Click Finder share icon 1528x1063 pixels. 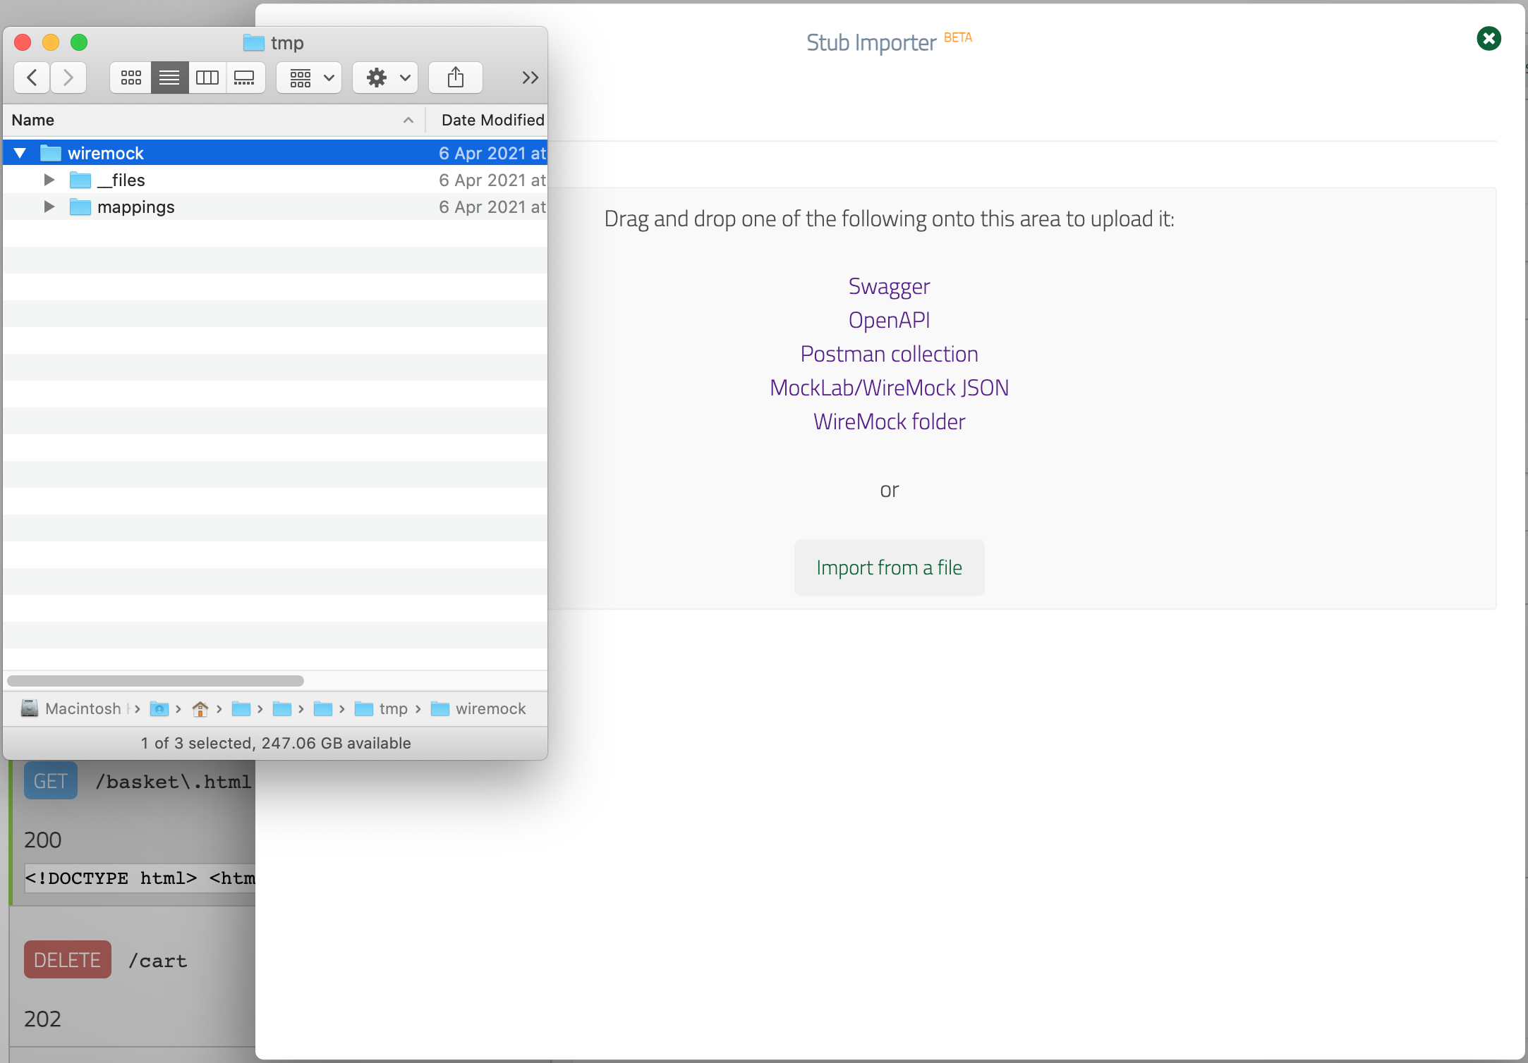(456, 78)
